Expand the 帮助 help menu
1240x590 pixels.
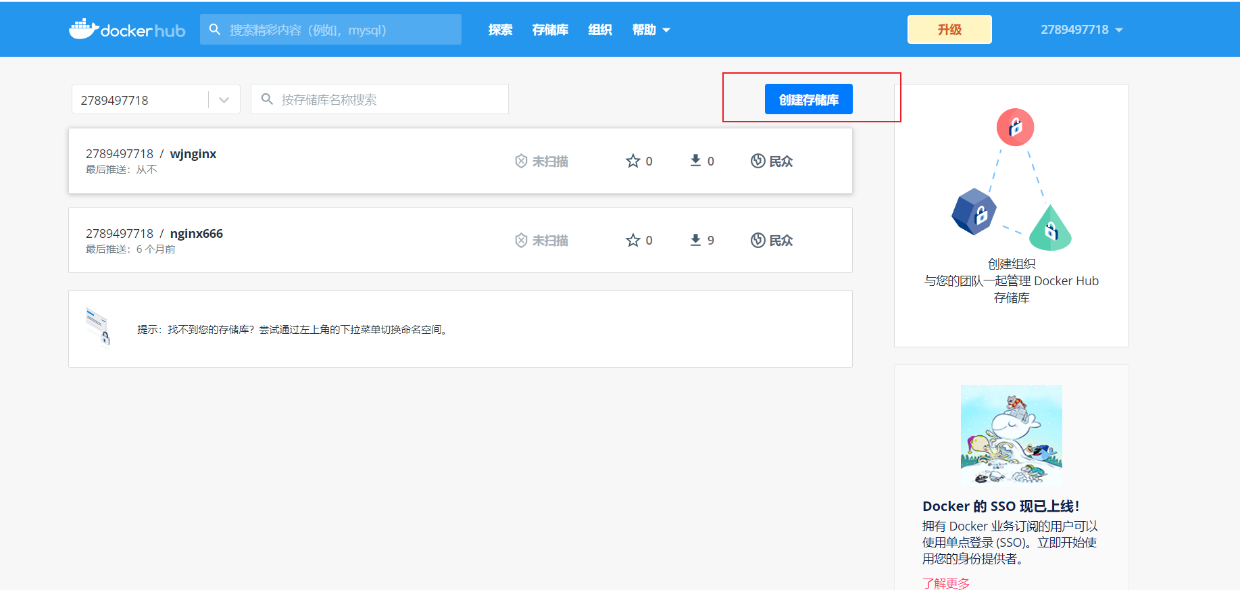[x=651, y=30]
